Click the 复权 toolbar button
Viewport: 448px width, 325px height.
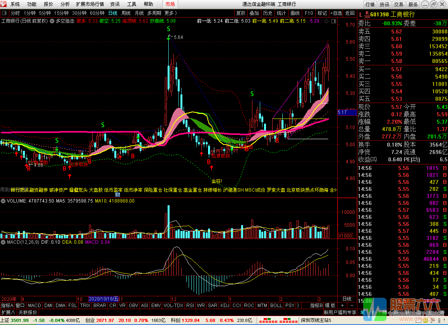click(x=241, y=13)
